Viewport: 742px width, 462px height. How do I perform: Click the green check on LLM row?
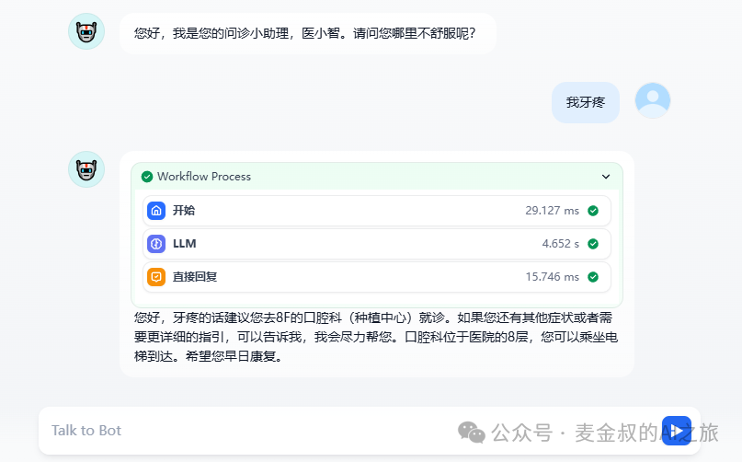click(x=593, y=244)
